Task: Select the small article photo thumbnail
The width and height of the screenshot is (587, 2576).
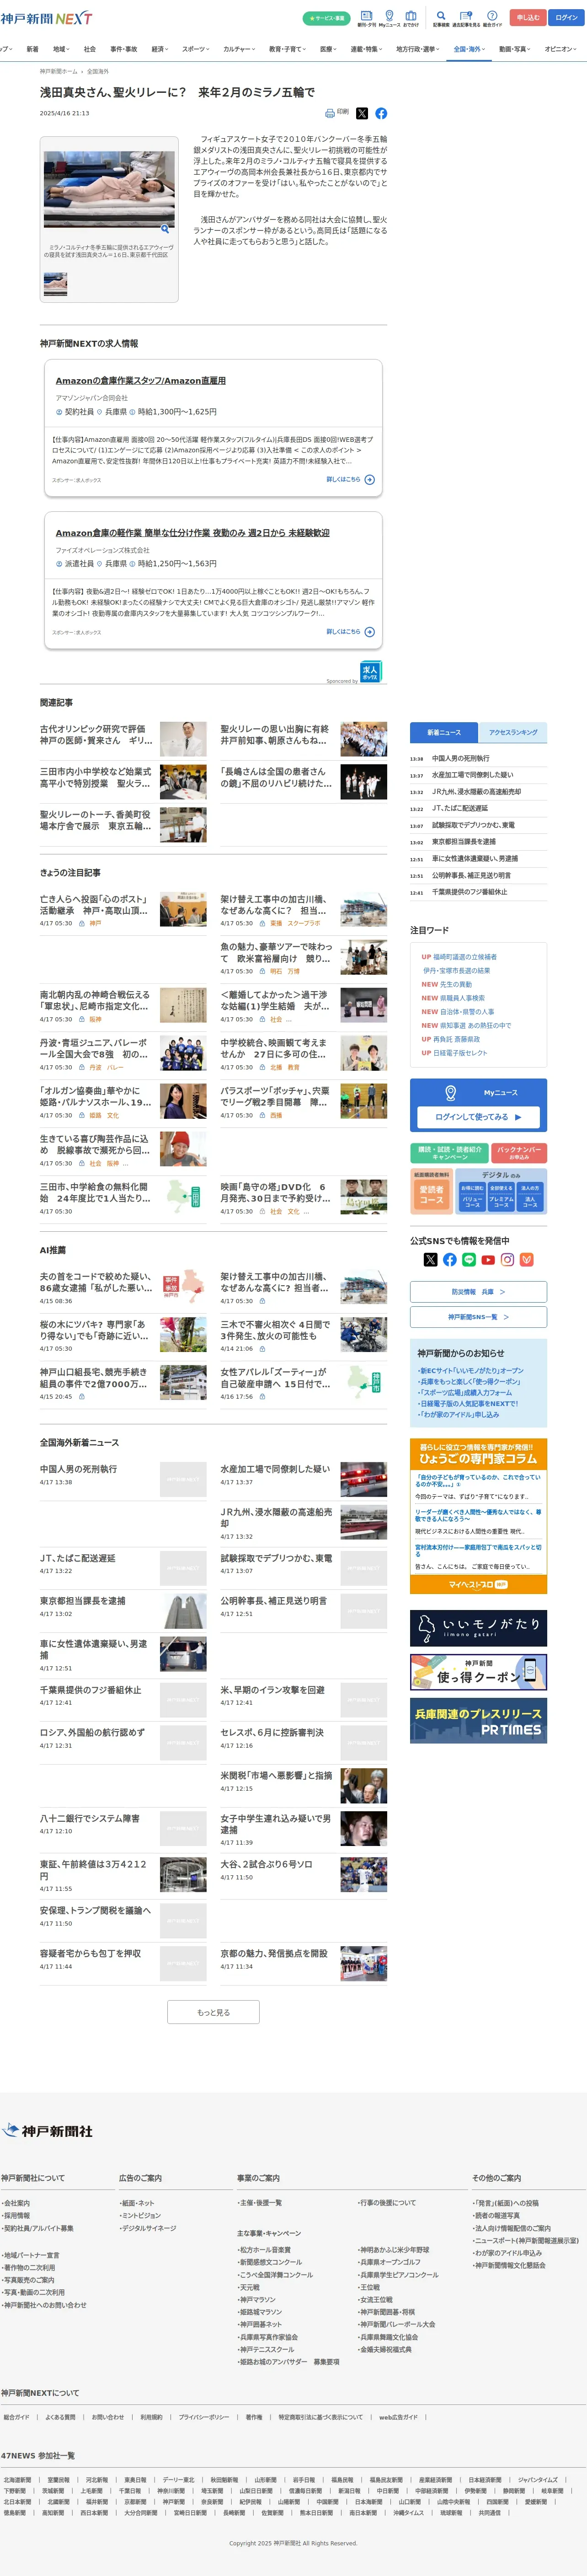Action: 55,284
